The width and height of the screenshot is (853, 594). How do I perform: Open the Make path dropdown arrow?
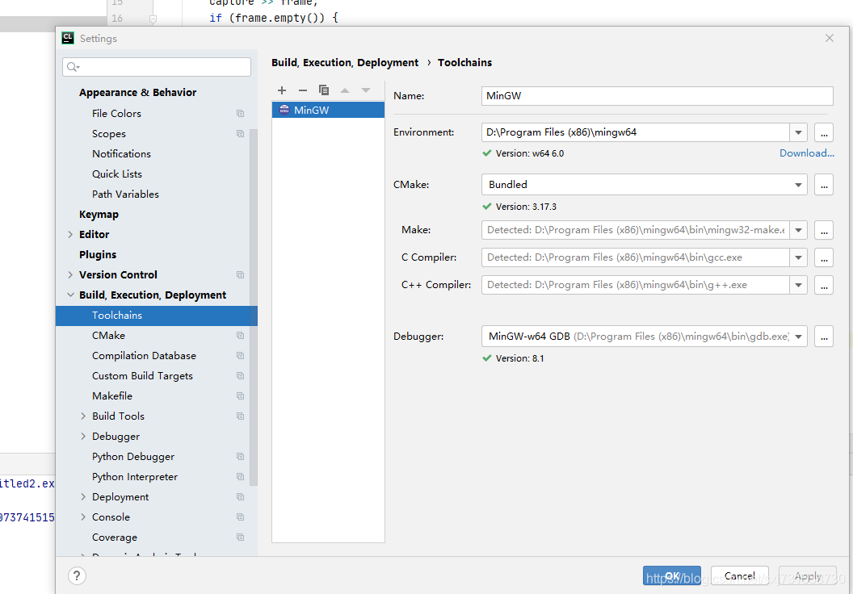click(x=798, y=231)
